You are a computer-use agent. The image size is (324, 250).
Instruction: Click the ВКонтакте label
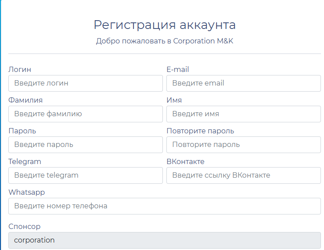pos(185,161)
